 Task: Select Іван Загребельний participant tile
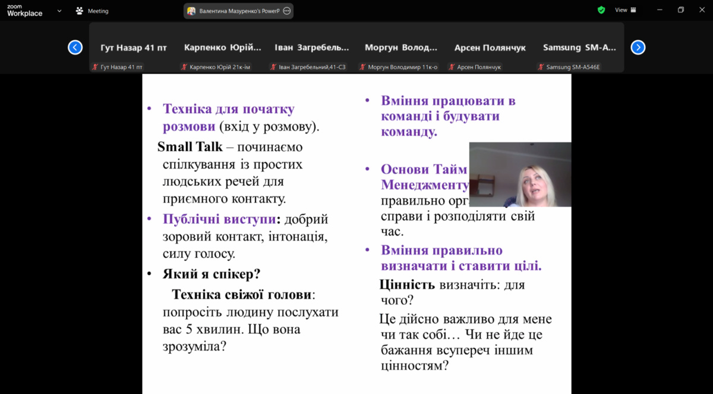[312, 48]
